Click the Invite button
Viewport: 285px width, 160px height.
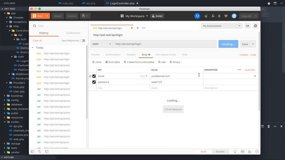coord(157,16)
